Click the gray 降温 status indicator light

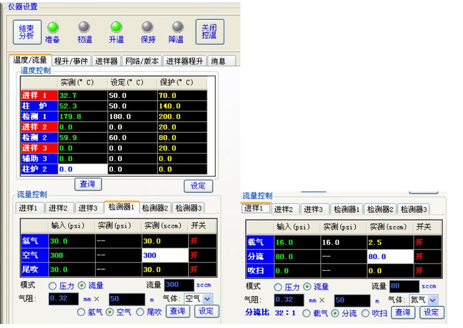(178, 27)
